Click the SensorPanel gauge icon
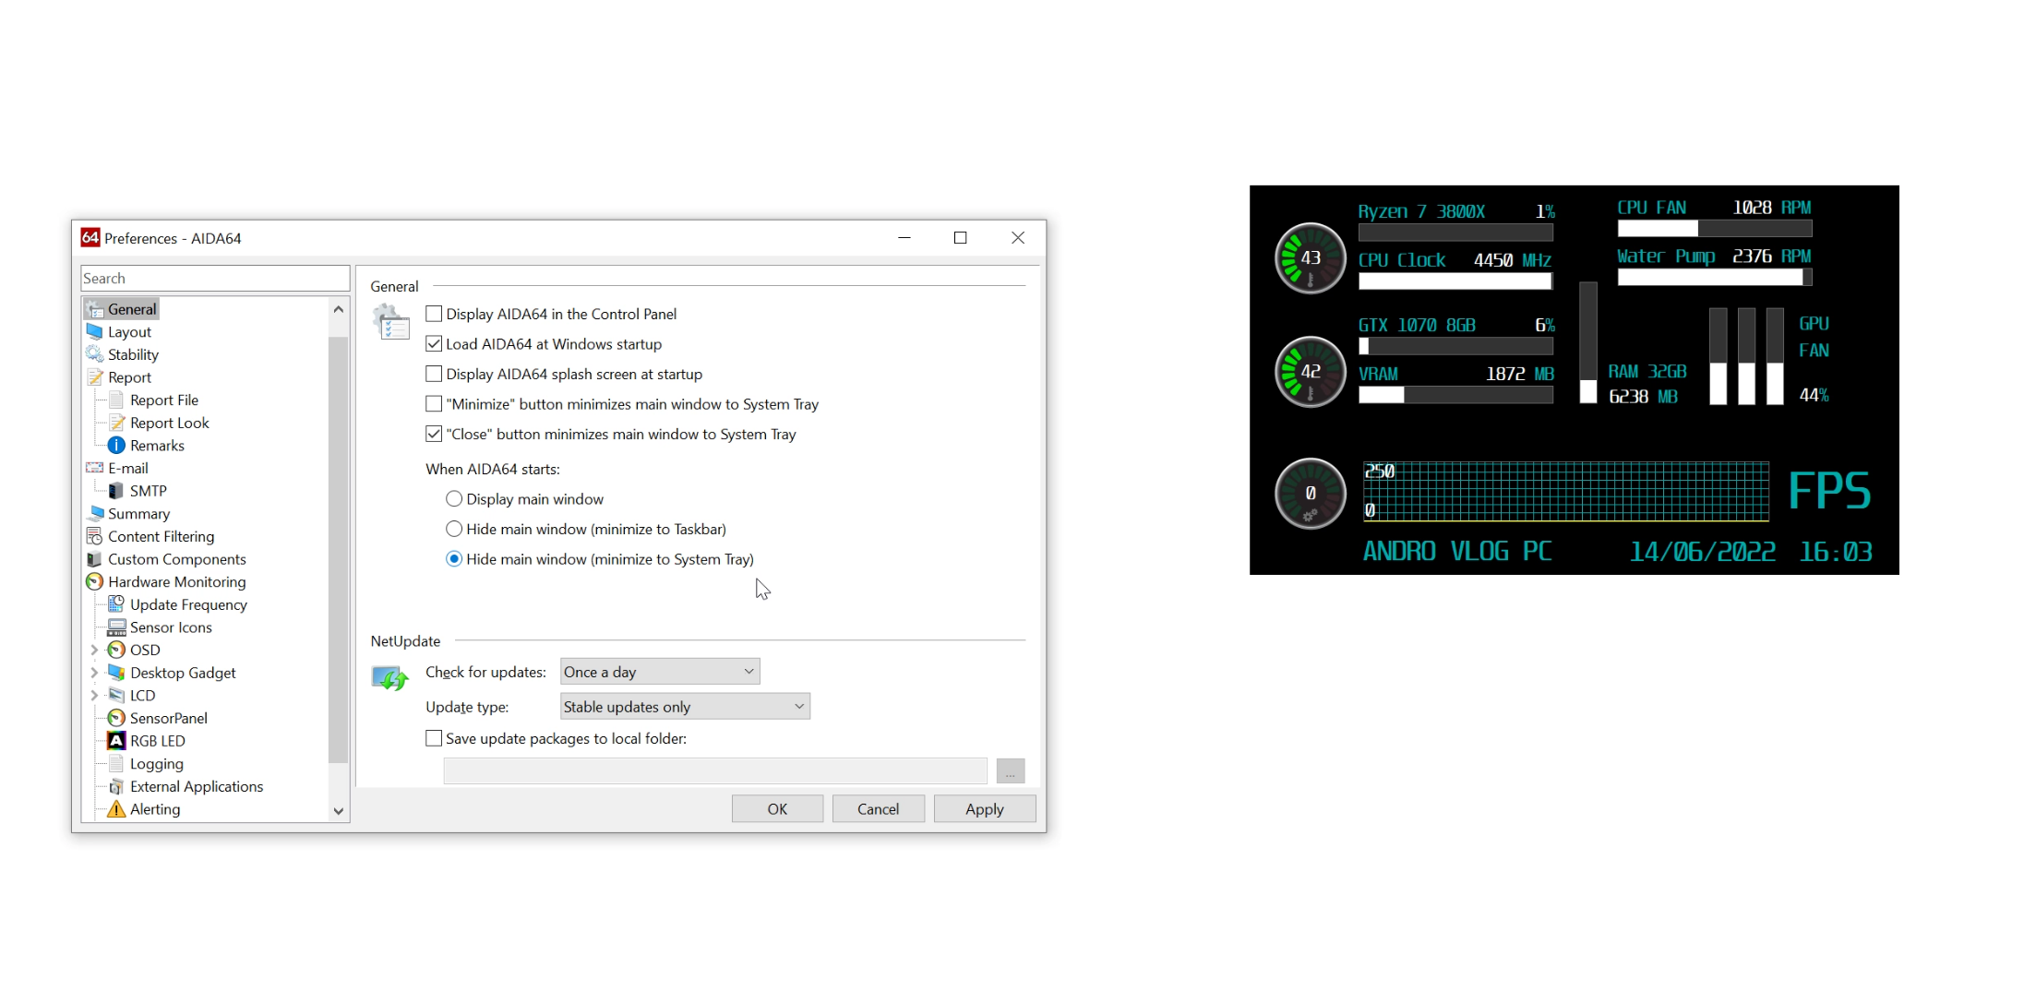The image size is (2036, 991). pos(116,719)
